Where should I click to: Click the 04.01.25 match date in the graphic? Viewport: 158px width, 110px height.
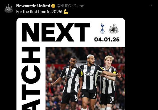pos(107,39)
